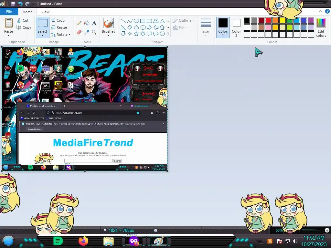Viewport: 331px width, 248px height.
Task: Select the Magnifier tool
Action: pos(94,32)
